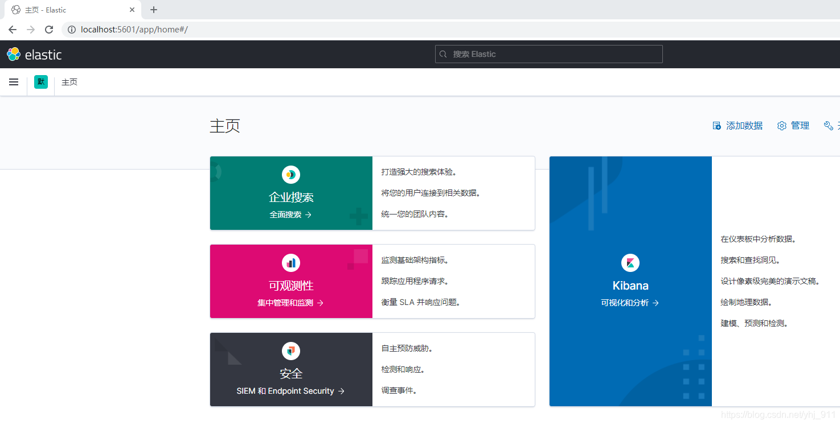Click text 检测和响应。
The height and width of the screenshot is (425, 840).
pos(403,369)
